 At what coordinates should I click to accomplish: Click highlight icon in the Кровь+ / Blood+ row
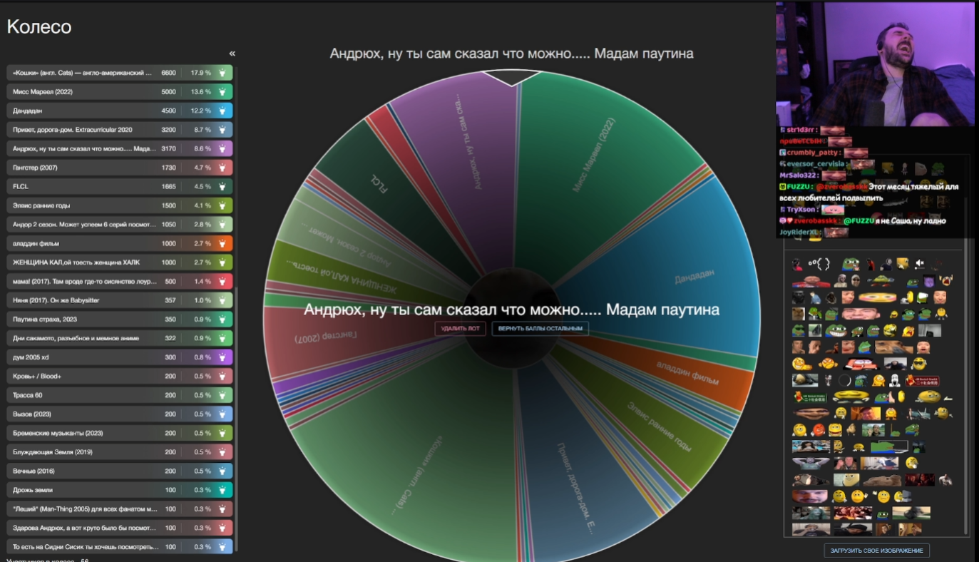(222, 376)
